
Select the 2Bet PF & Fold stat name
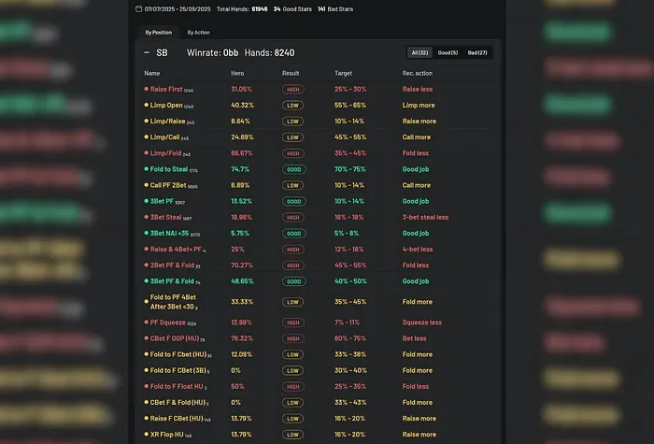pos(172,265)
